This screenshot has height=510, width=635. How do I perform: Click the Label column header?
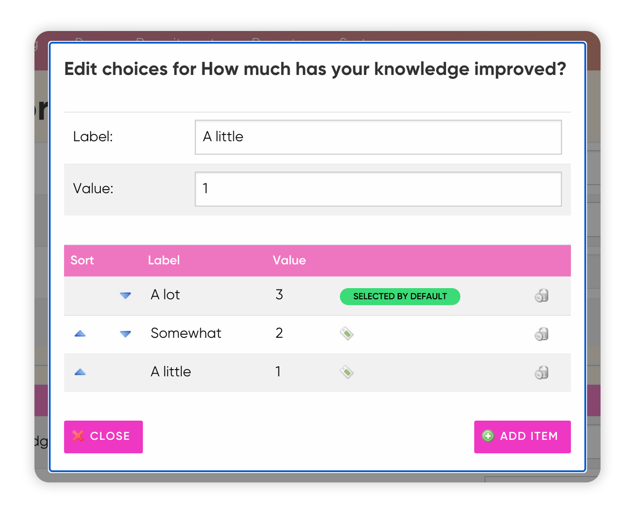[164, 260]
